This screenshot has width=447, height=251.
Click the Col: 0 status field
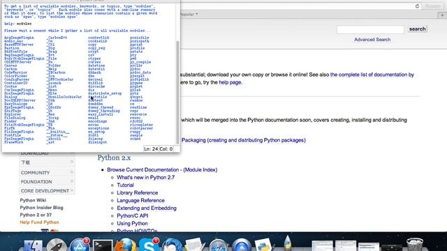[x=166, y=149]
